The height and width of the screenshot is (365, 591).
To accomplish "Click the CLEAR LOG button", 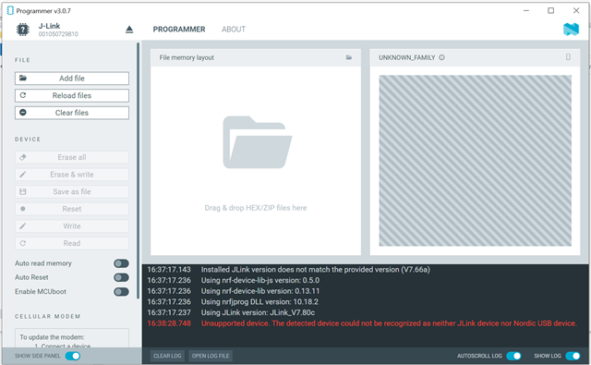I will 167,356.
